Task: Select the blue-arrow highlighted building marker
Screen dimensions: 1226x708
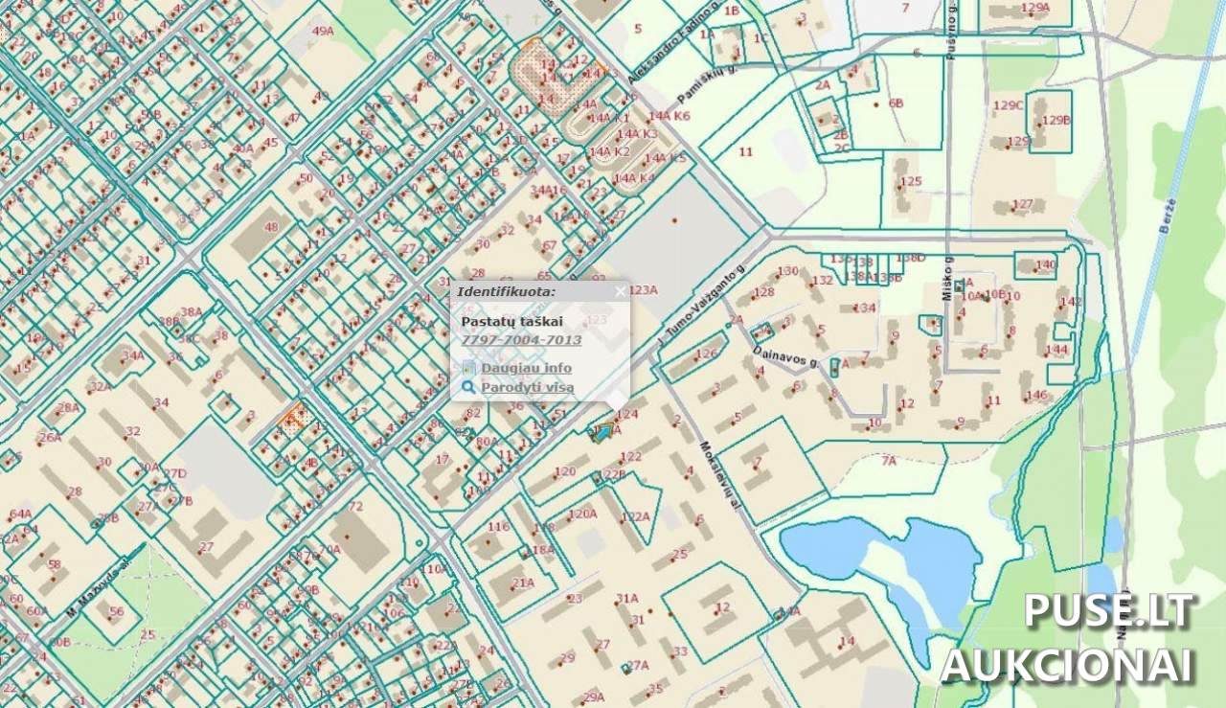Action: [x=602, y=434]
